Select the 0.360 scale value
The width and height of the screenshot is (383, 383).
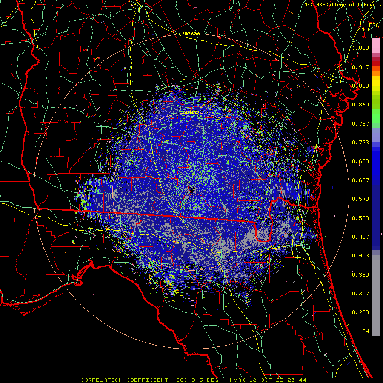(360, 275)
